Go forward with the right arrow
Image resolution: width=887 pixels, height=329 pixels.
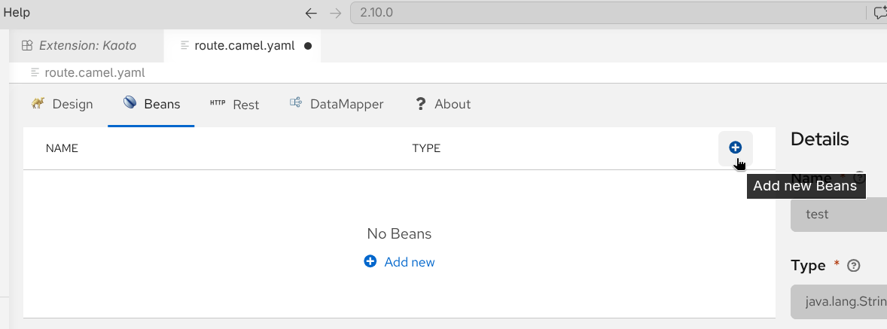(x=336, y=13)
